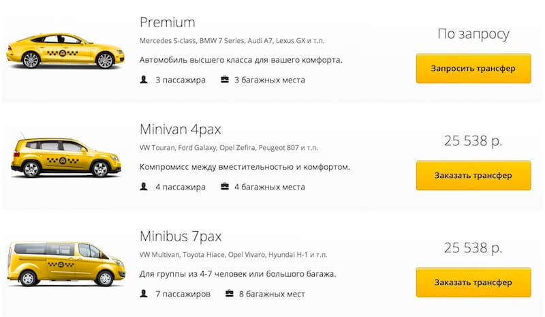Image resolution: width=545 pixels, height=317 pixels.
Task: Order the Minivan 4pax with Заказать трансфер
Action: click(x=473, y=175)
